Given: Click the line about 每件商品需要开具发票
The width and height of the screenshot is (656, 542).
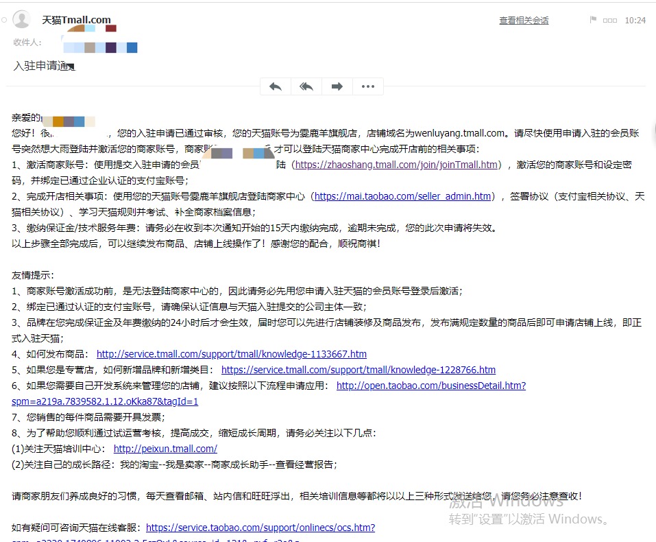Looking at the screenshot, I should point(88,416).
